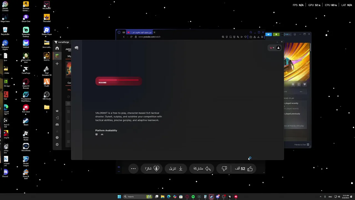Click the red RESUME button for VALORANT
Screen dimensions: 355x200
119,81
